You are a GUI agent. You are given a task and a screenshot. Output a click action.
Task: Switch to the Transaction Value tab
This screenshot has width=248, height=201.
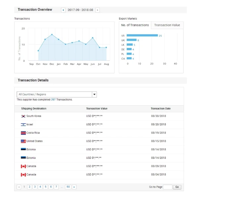click(167, 25)
